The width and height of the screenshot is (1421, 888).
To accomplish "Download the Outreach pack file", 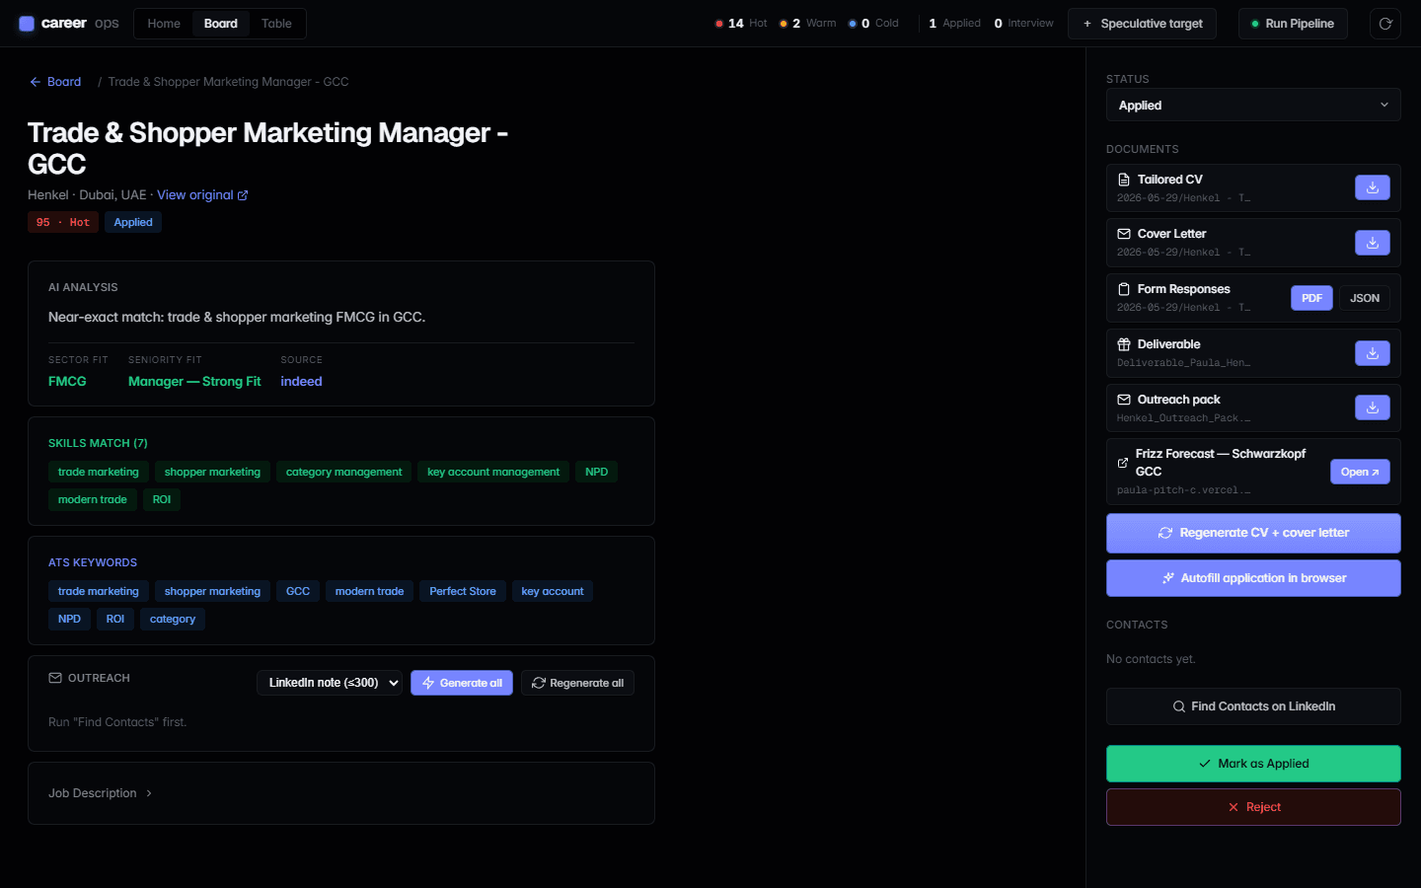I will point(1372,407).
